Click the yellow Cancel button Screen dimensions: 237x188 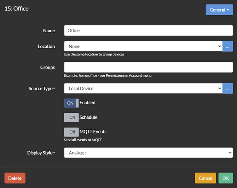click(205, 178)
